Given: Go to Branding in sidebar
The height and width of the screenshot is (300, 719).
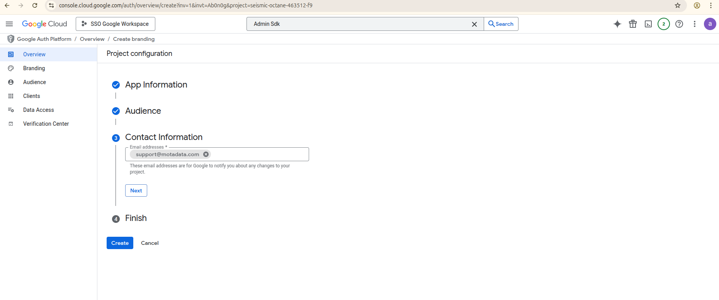Looking at the screenshot, I should [34, 68].
